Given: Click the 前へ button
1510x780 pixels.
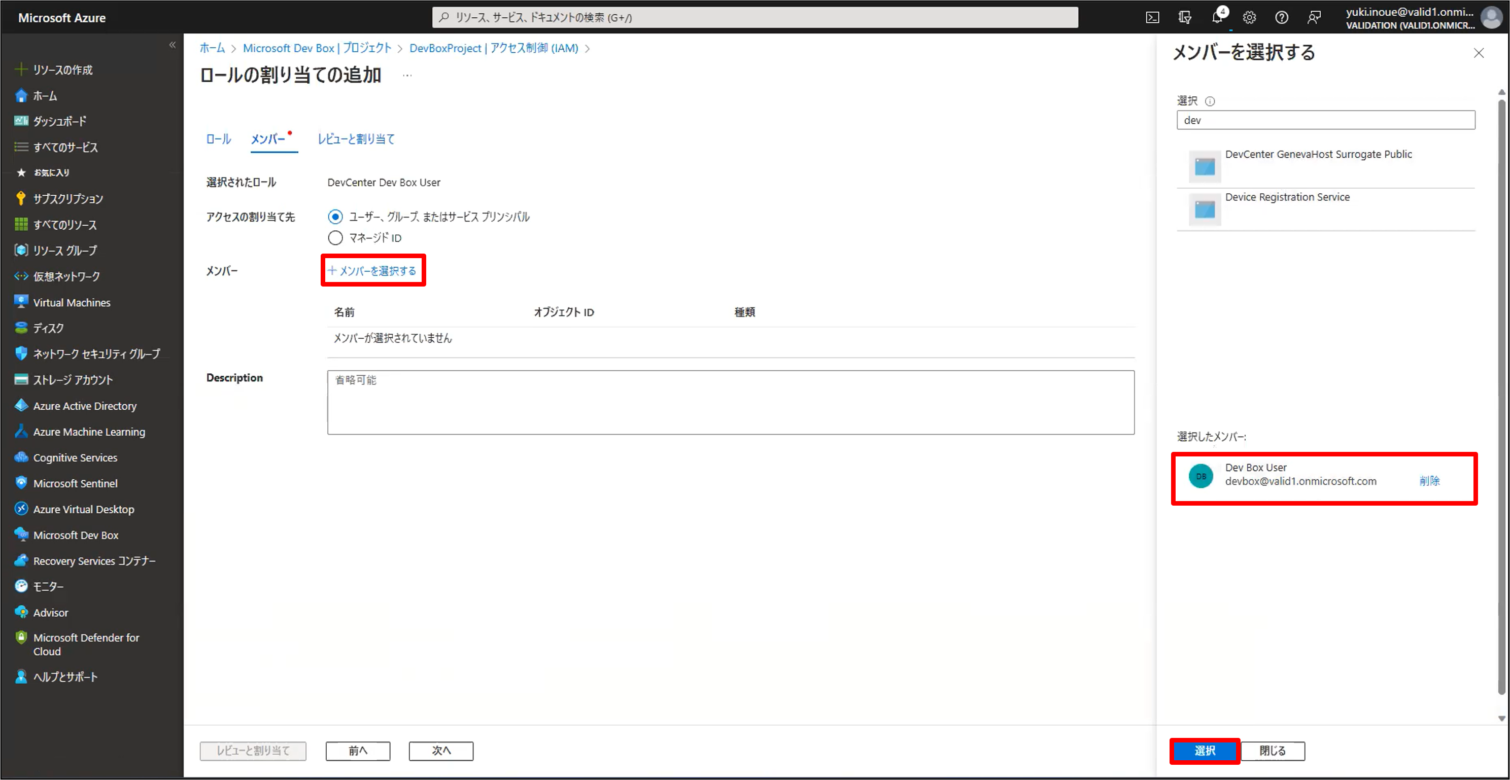Looking at the screenshot, I should [x=358, y=751].
